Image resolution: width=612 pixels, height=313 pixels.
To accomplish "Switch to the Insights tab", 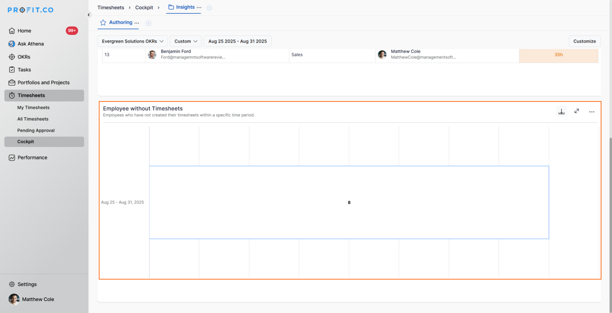I will coord(185,7).
